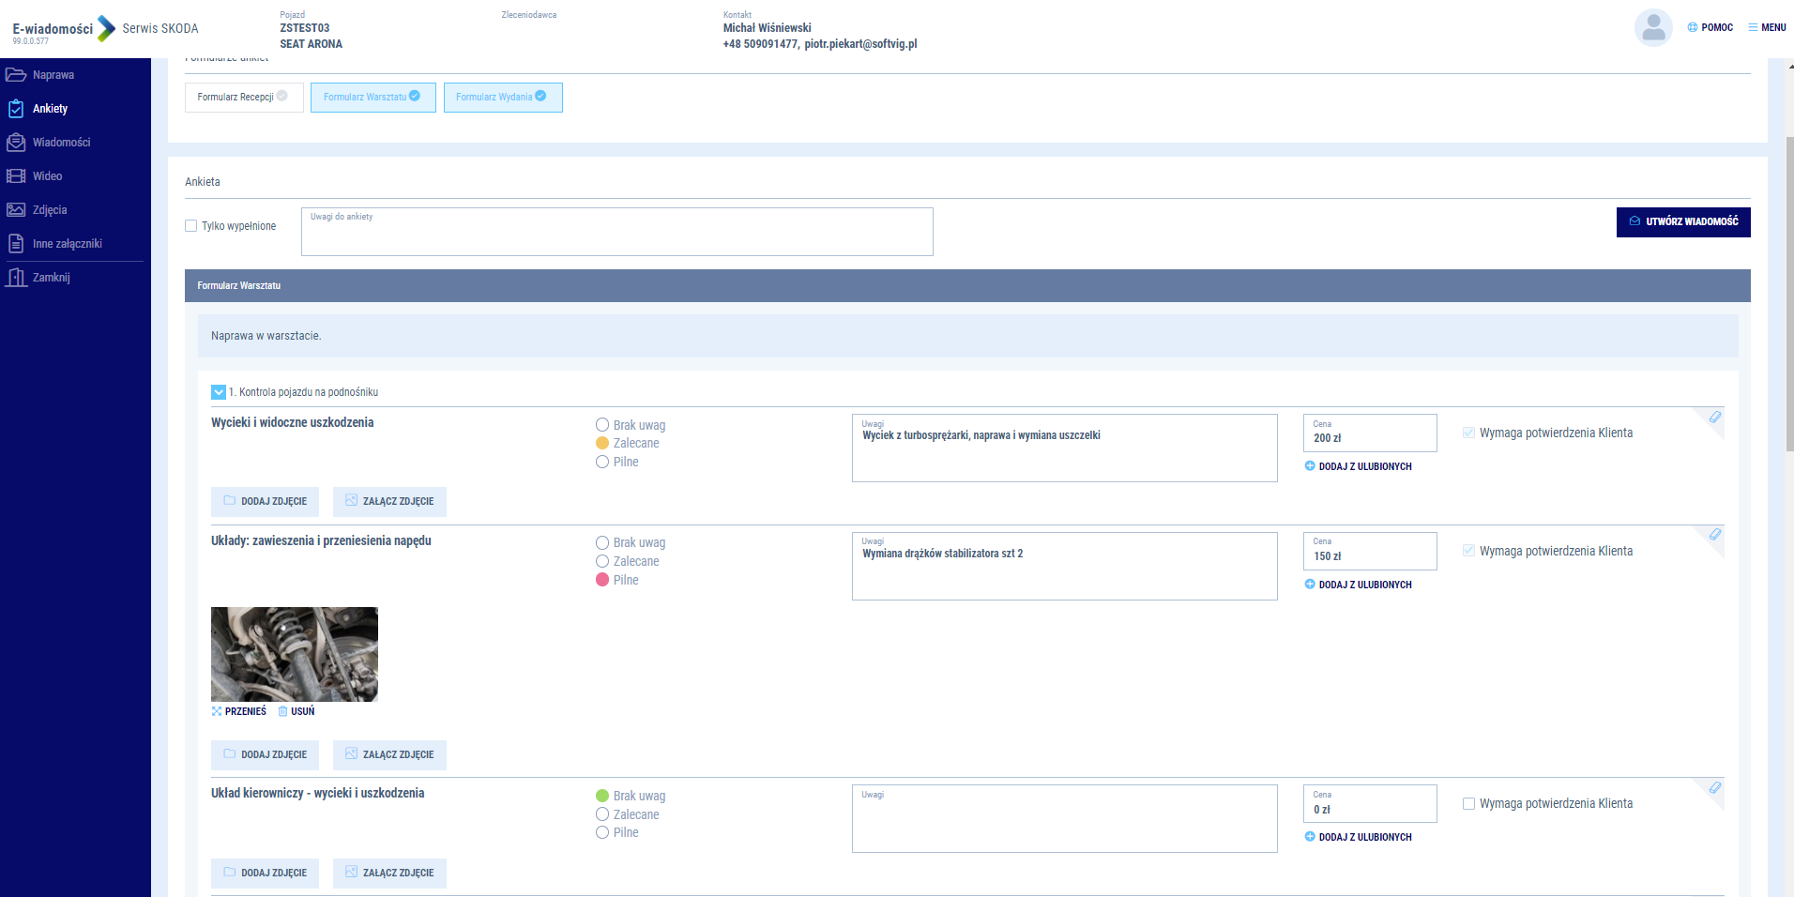Open Inne załączniki in sidebar
The height and width of the screenshot is (897, 1794).
click(67, 244)
